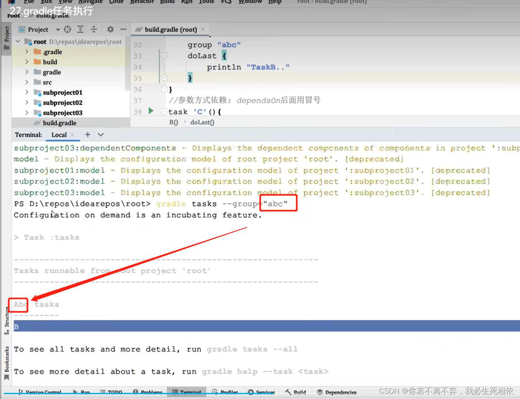Click fold end marker at line 36
The image size is (520, 399).
pos(165,89)
